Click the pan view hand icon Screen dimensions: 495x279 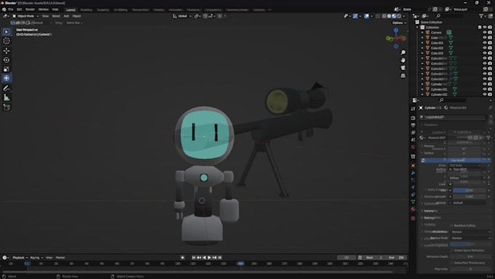click(403, 60)
